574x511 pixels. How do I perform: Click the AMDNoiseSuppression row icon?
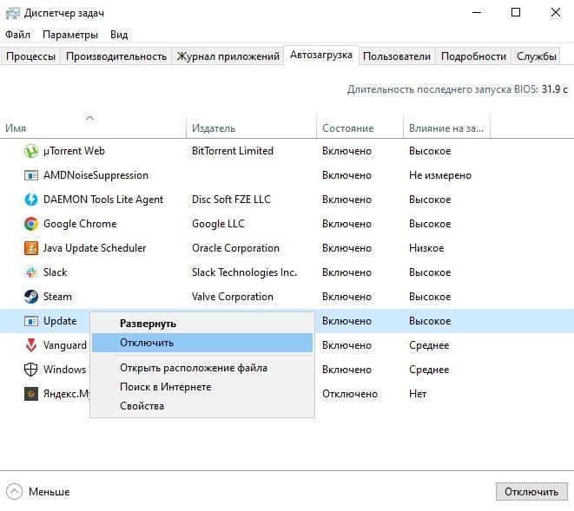click(31, 175)
